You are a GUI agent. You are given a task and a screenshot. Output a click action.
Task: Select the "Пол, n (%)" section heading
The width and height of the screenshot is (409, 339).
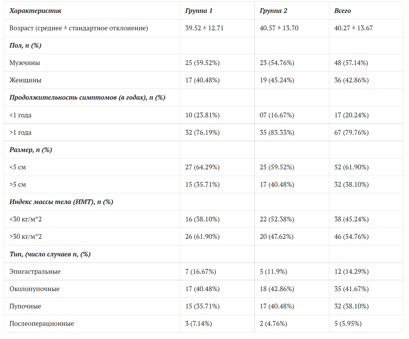[26, 46]
